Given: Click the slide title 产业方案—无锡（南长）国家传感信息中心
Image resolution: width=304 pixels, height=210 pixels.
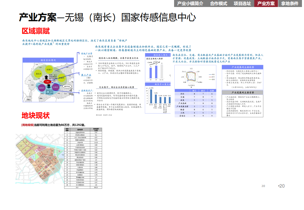Looking at the screenshot, I should click(x=107, y=17).
